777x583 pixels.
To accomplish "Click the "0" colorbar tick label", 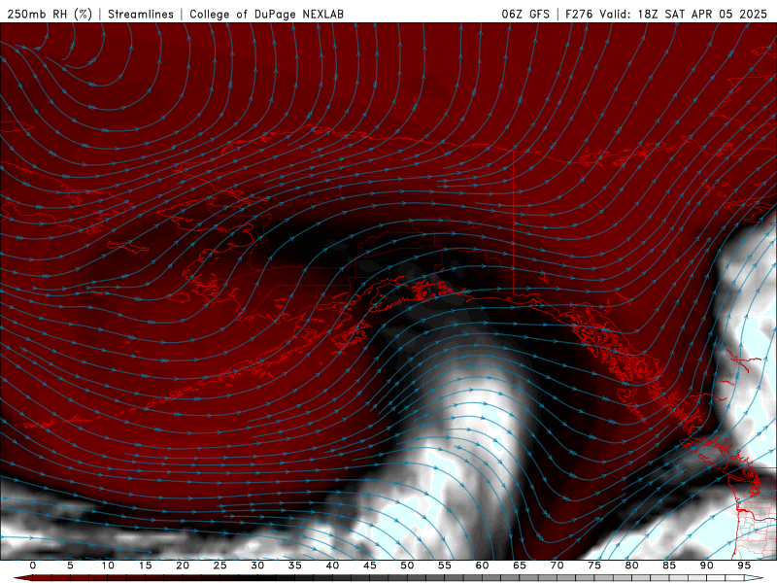I will (33, 566).
